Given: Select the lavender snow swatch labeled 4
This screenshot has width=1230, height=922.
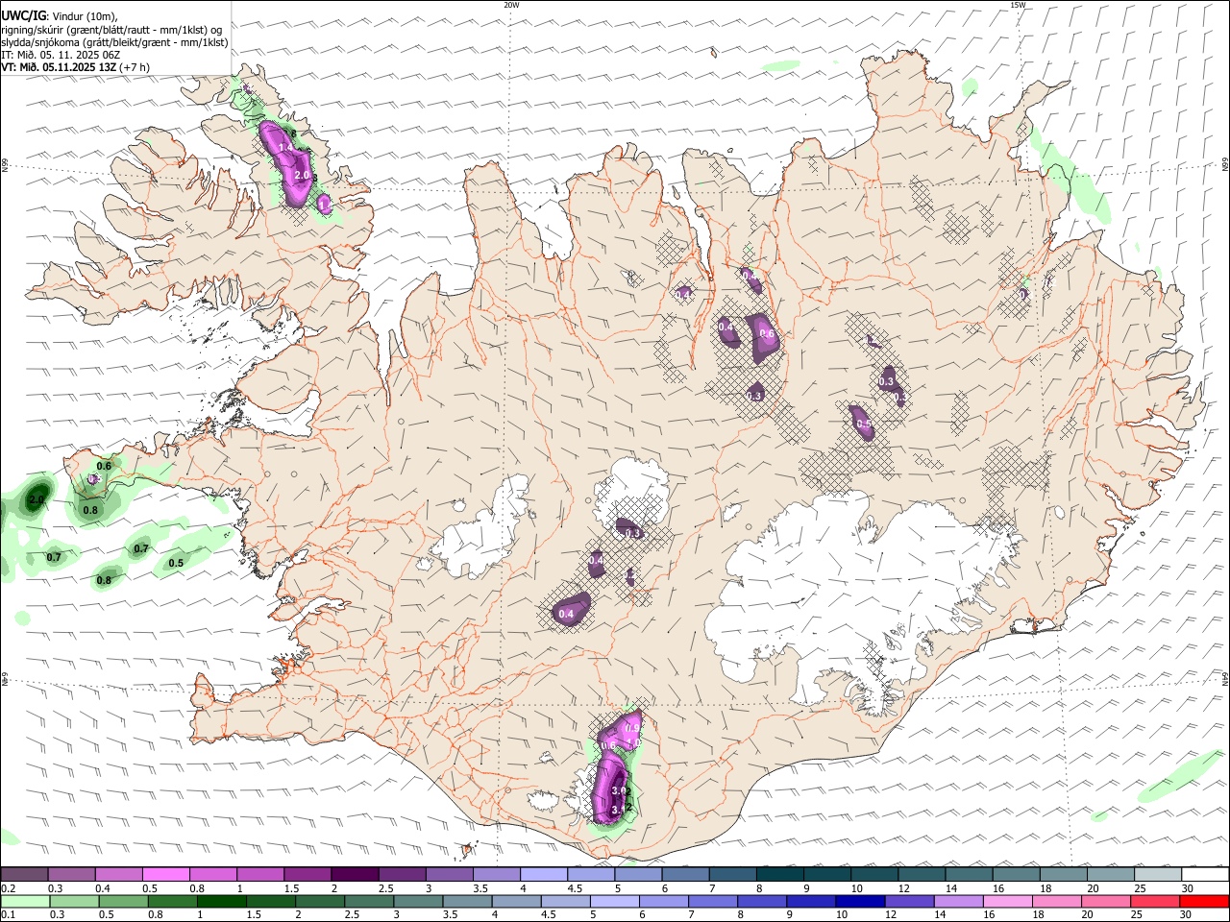Looking at the screenshot, I should (543, 874).
